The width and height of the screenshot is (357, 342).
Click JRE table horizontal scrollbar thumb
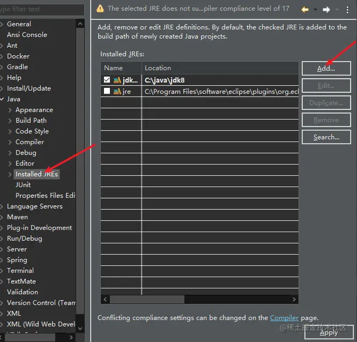147,299
